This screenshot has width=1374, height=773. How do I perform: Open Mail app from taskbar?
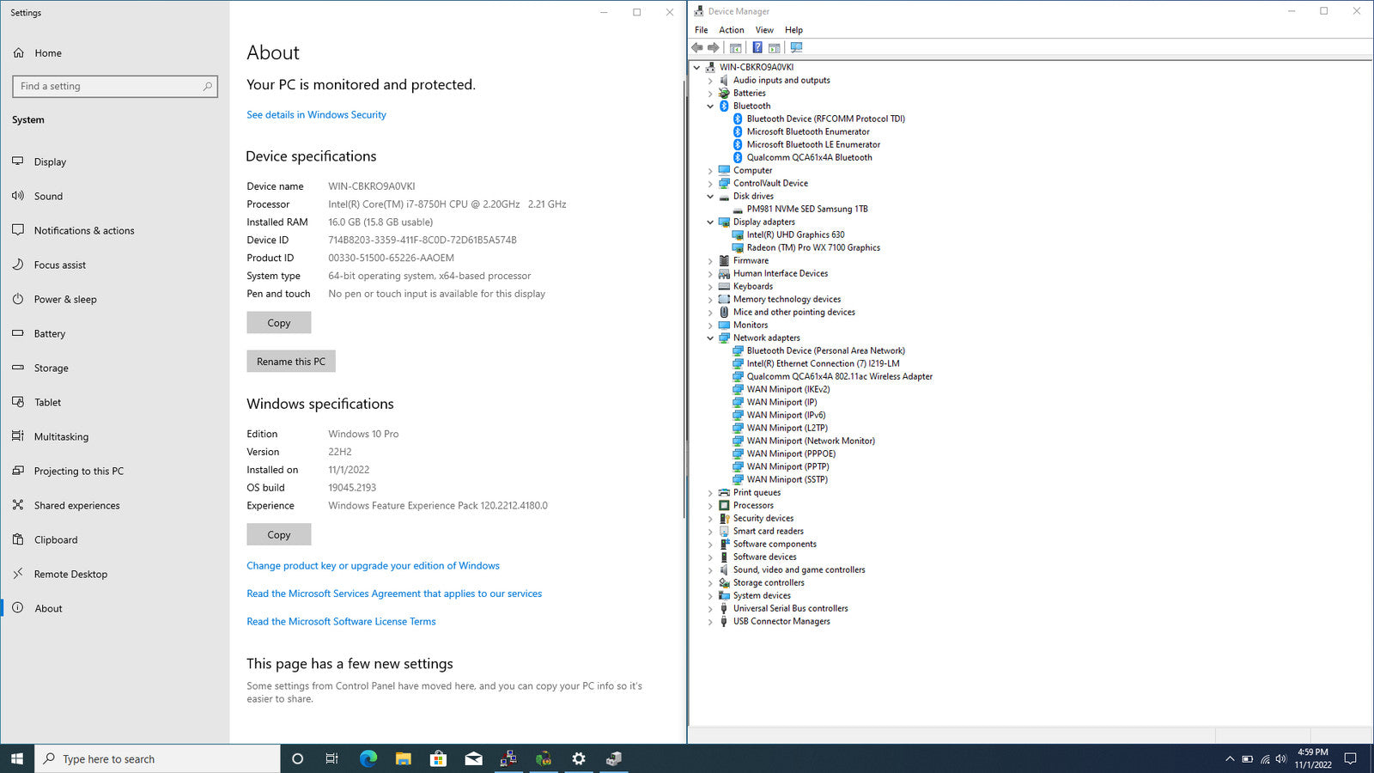click(473, 758)
